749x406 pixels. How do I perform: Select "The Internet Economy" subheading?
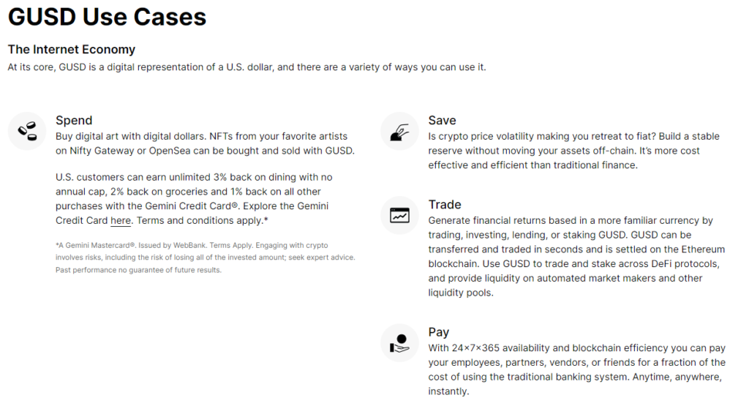point(72,50)
